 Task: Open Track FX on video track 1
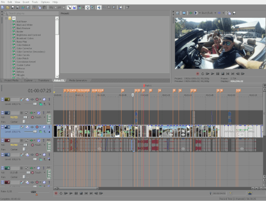pyautogui.click(x=27, y=99)
